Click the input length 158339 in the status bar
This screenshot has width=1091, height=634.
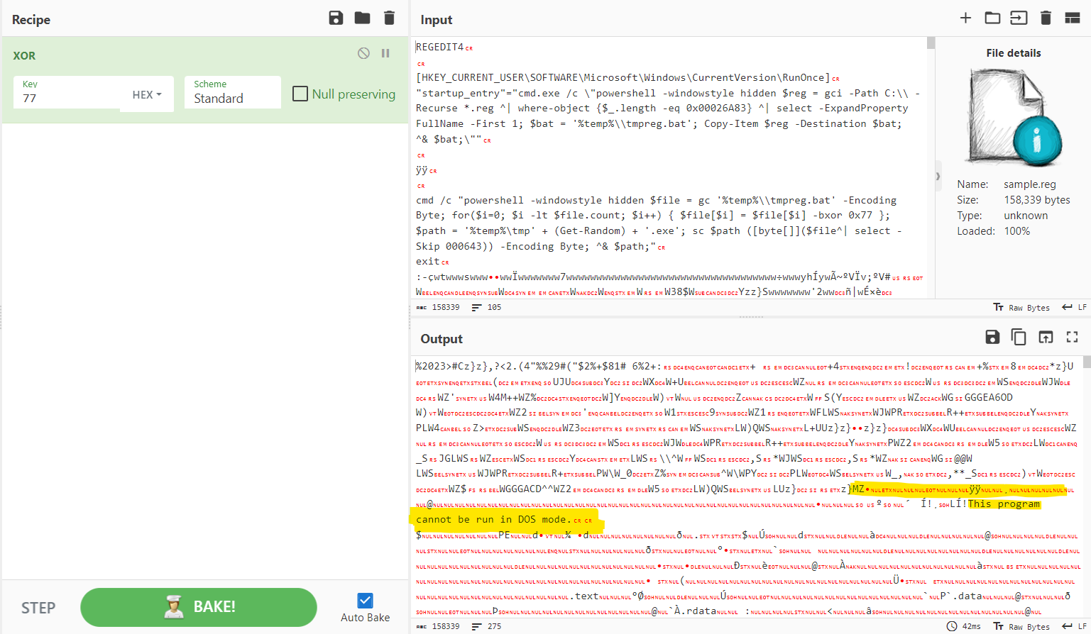(x=438, y=307)
